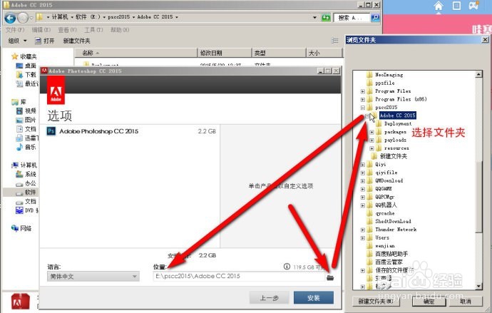Sort by 修改日期 column header
The width and height of the screenshot is (492, 313).
point(225,53)
